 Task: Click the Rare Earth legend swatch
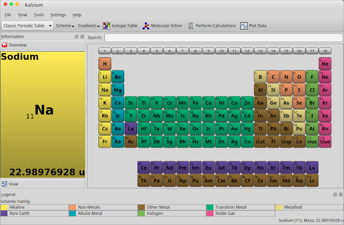point(4,213)
